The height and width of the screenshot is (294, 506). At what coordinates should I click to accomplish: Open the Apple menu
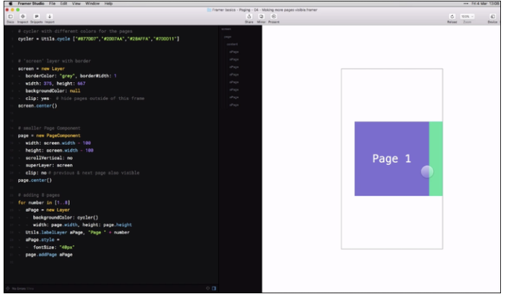(x=10, y=4)
